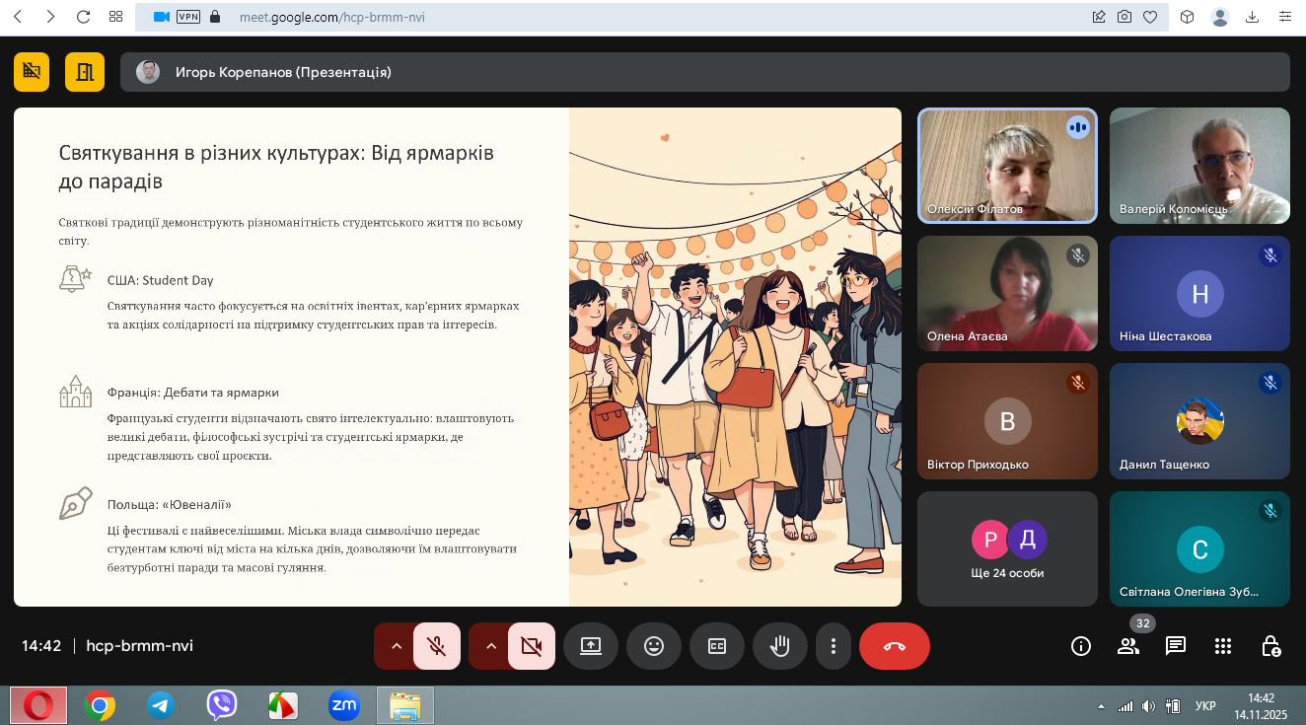Toggle closed captions
Viewport: 1306px width, 725px height.
tap(716, 646)
